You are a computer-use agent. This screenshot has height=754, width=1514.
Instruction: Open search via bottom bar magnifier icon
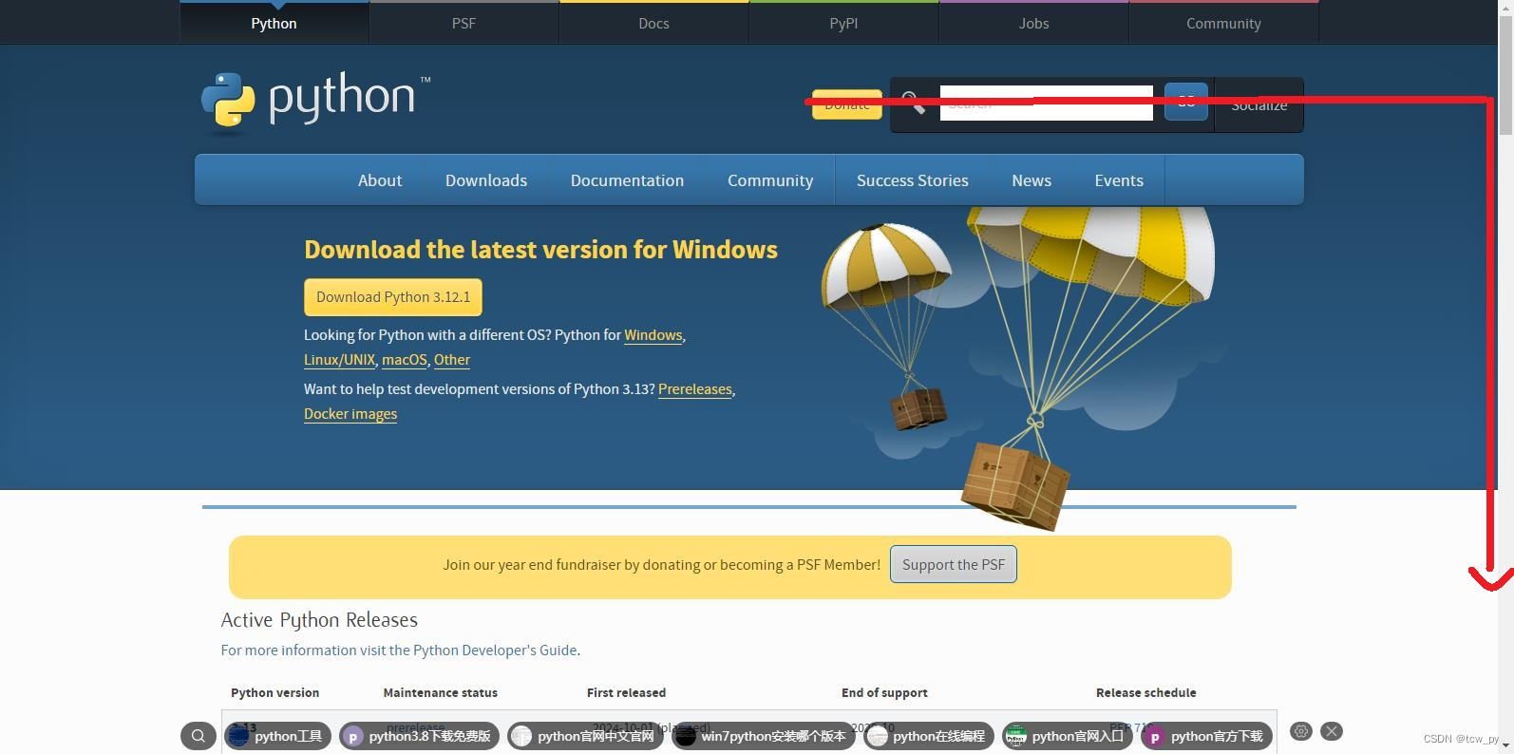[x=199, y=736]
